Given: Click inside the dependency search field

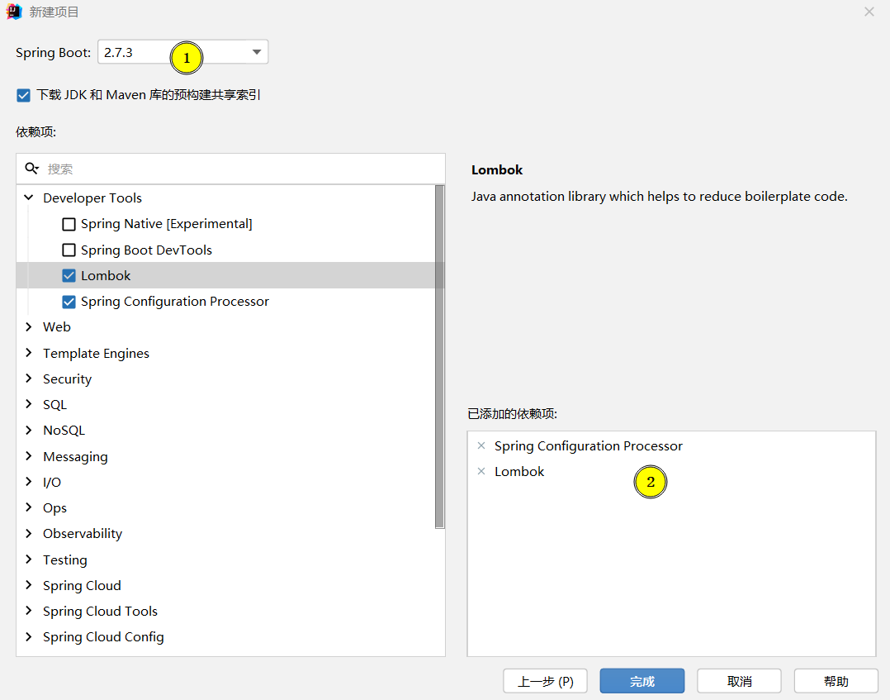Looking at the screenshot, I should coord(165,168).
